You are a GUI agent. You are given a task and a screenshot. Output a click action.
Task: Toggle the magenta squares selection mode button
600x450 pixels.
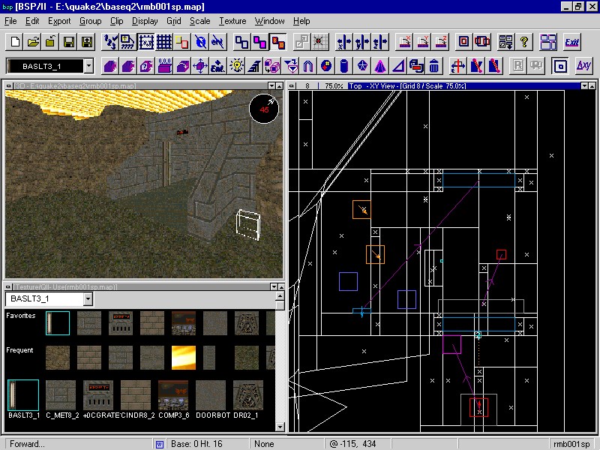(x=259, y=42)
